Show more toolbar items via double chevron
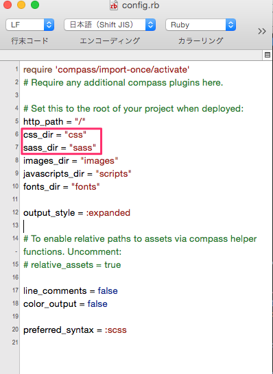Image resolution: width=273 pixels, height=374 pixels. (x=262, y=32)
